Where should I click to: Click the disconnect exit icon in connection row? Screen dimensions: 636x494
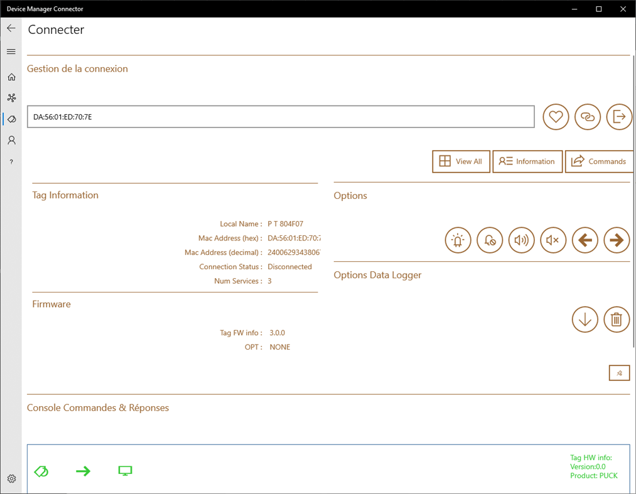619,117
